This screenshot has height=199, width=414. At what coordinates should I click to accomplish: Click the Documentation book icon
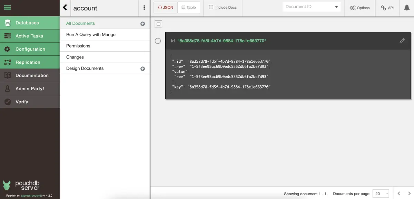(8, 75)
